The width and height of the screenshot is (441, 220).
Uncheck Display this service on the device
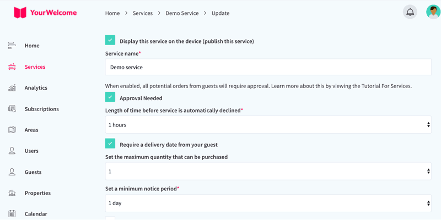pyautogui.click(x=110, y=40)
